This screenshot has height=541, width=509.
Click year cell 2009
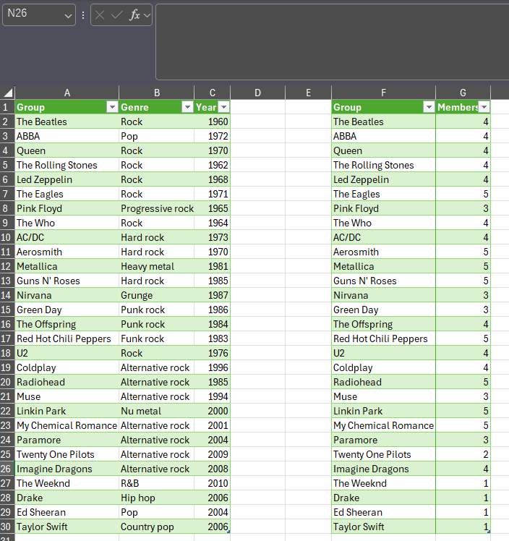[212, 454]
